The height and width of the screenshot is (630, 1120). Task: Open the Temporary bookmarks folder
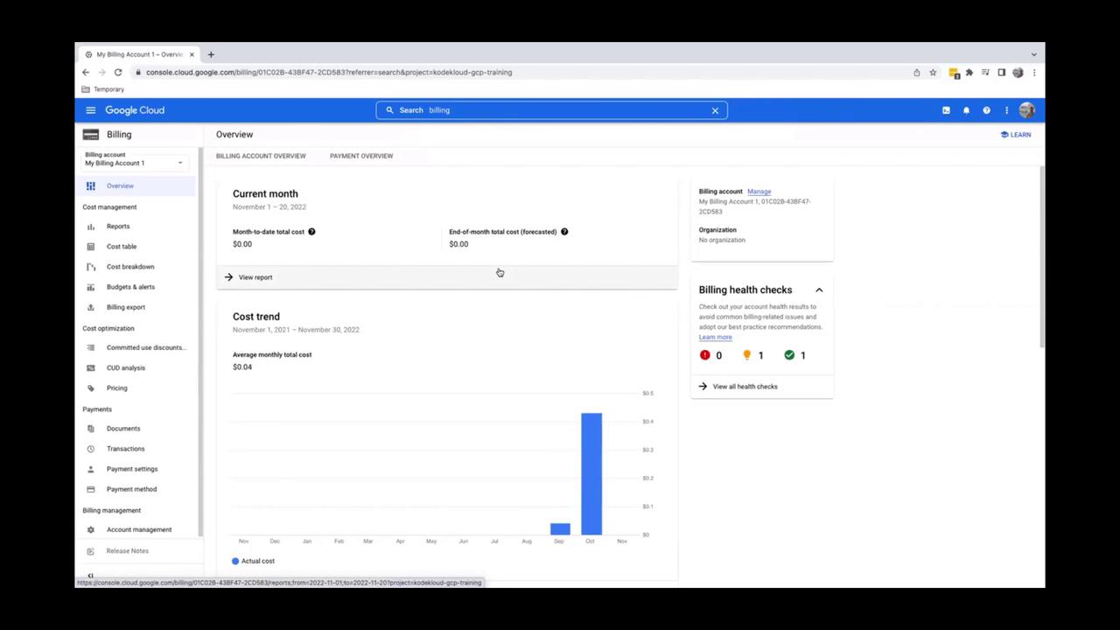click(x=103, y=89)
